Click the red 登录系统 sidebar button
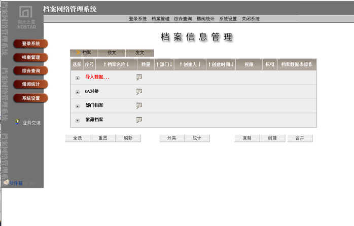Screen dimensions: 354x226 coord(31,44)
